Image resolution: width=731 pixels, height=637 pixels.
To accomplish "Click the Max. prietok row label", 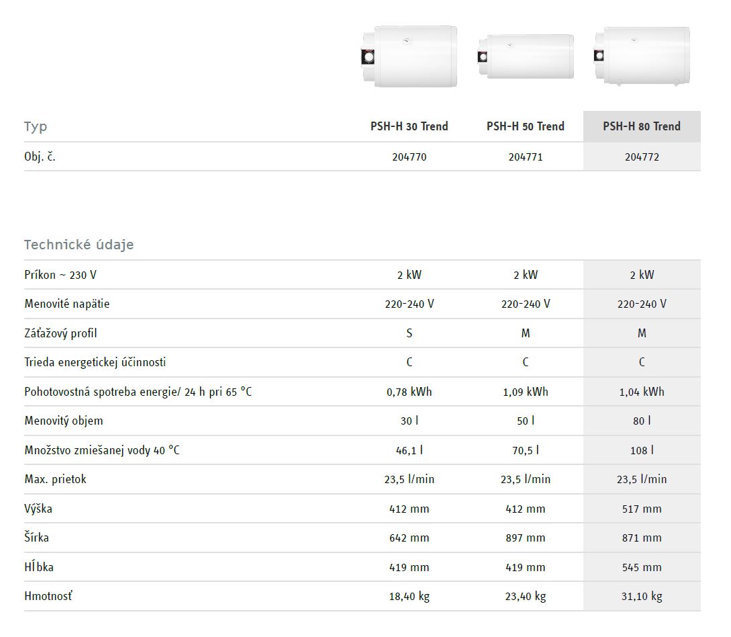I will coord(55,479).
